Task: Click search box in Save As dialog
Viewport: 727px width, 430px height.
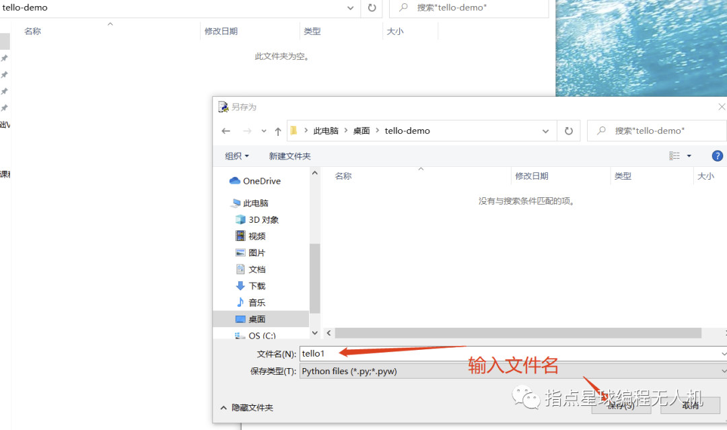Action: point(658,131)
